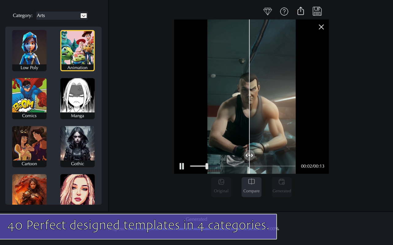This screenshot has height=245, width=393.
Task: Click the share export icon
Action: pyautogui.click(x=301, y=11)
